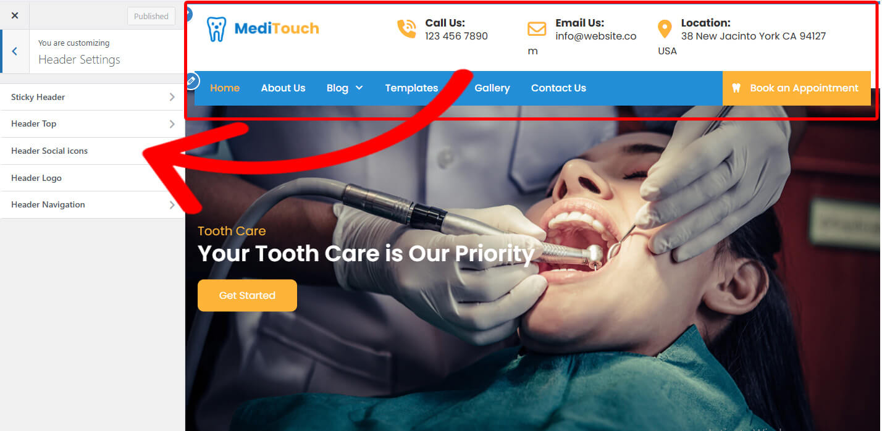Click the envelope icon beside Email Us
Image resolution: width=882 pixels, height=431 pixels.
[537, 29]
